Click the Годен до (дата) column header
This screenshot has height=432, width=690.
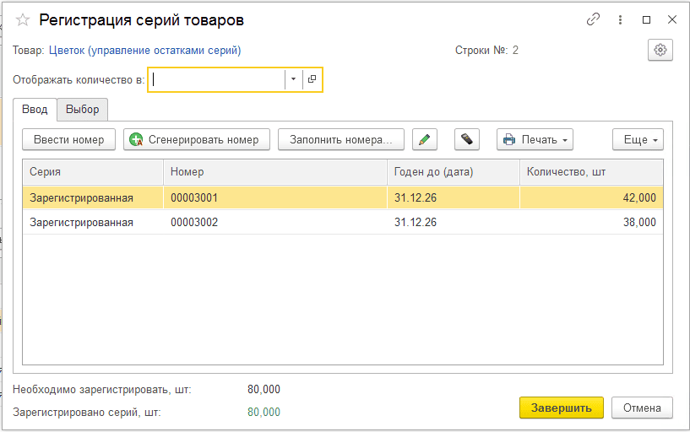point(454,172)
